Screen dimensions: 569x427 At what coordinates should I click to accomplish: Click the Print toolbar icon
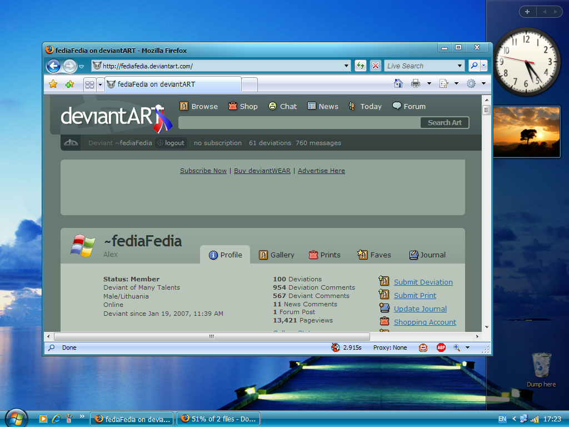click(416, 83)
